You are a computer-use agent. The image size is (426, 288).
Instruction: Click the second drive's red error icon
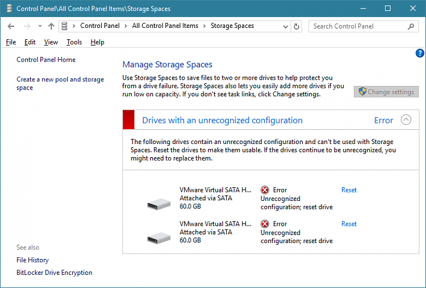coord(265,224)
